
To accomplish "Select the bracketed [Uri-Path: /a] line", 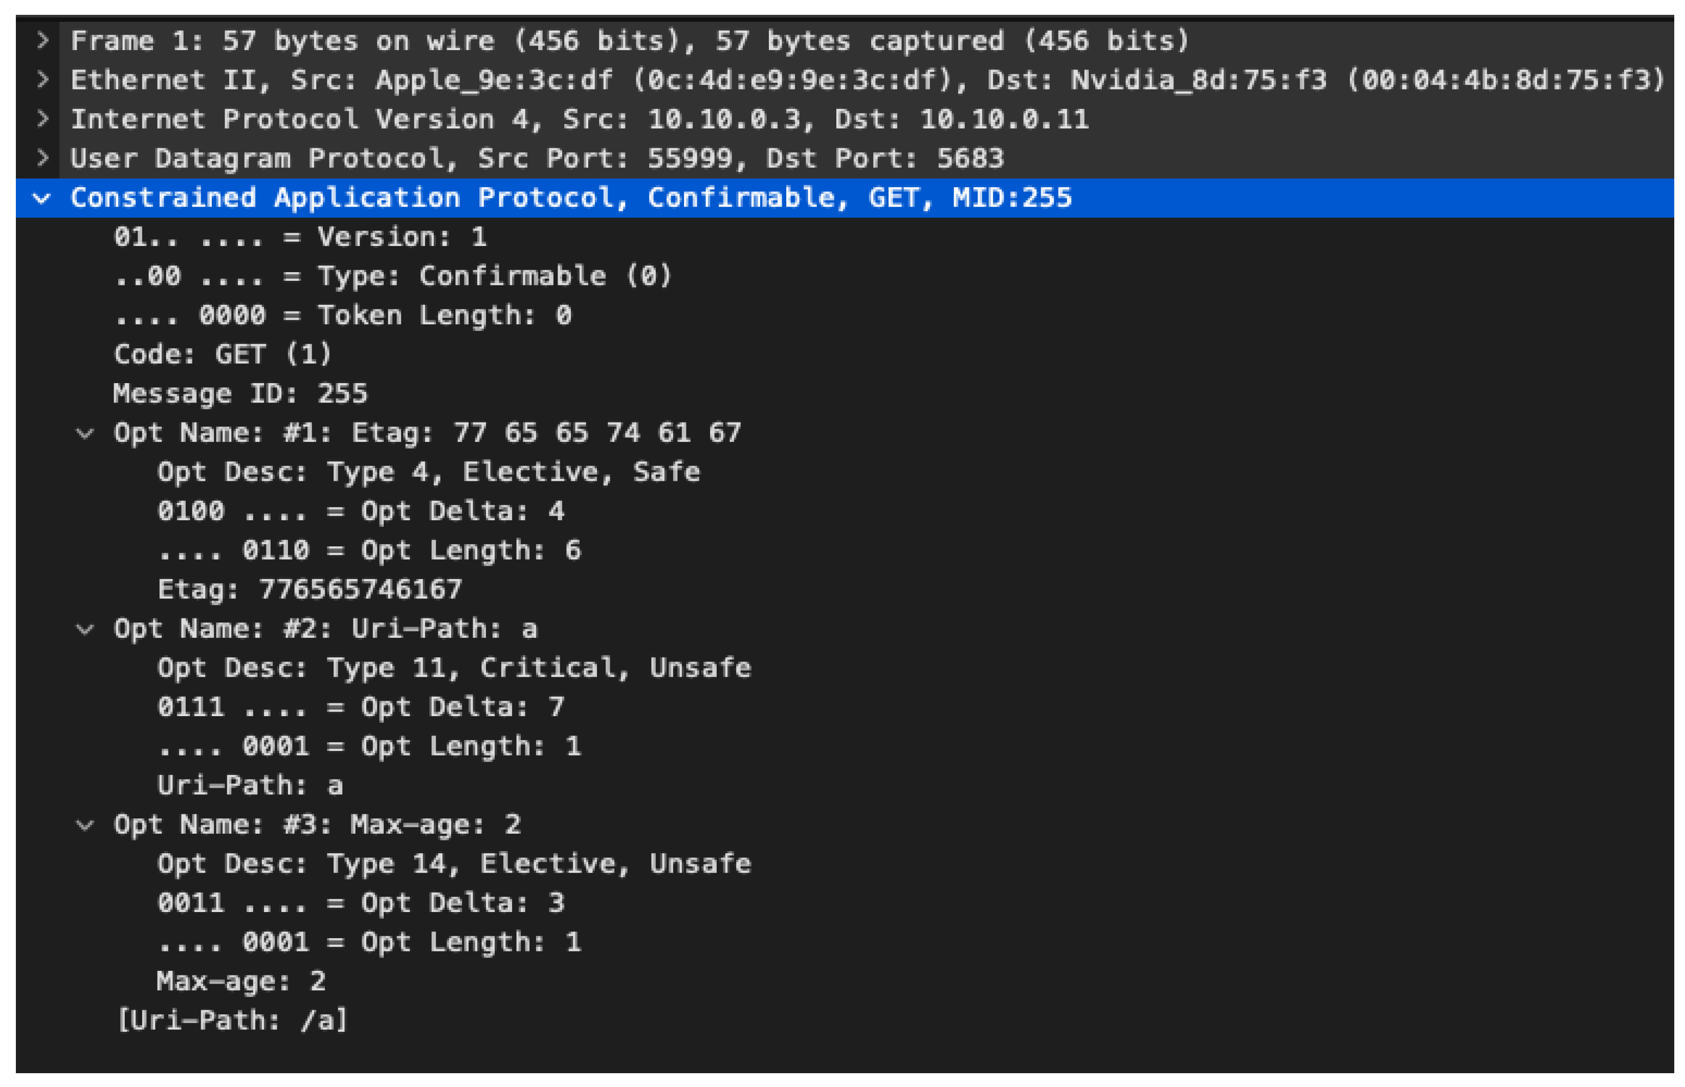I will (232, 1021).
